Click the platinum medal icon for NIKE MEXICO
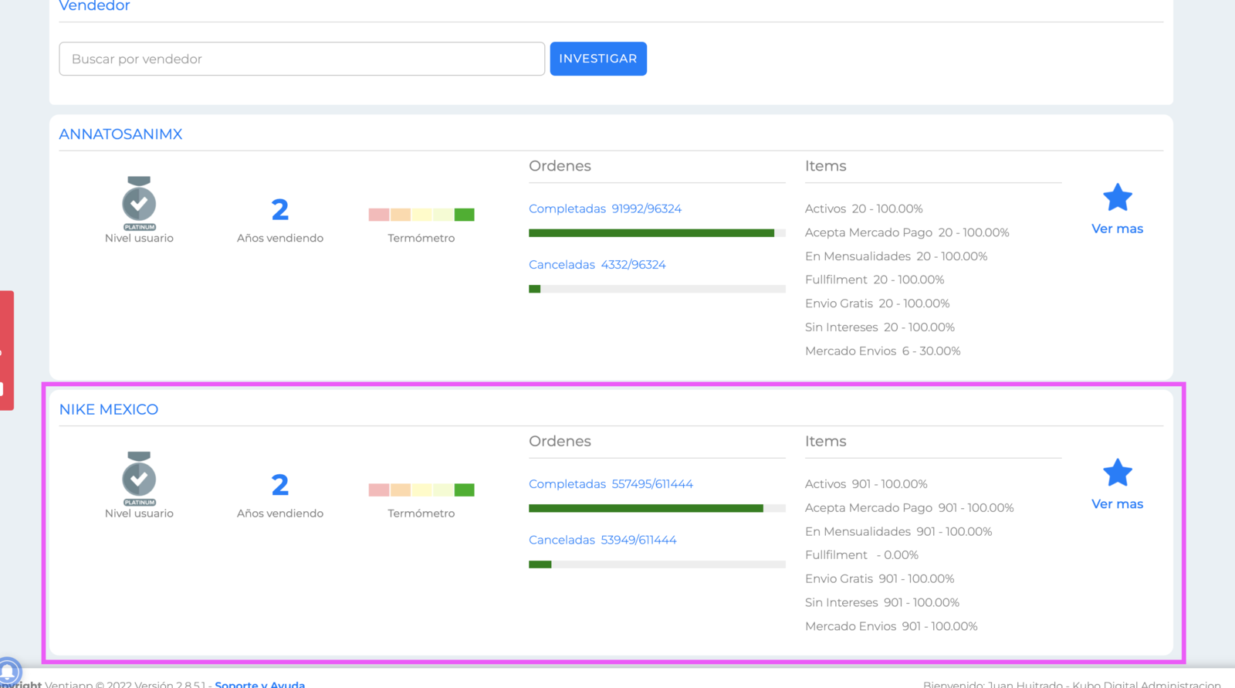 [139, 479]
